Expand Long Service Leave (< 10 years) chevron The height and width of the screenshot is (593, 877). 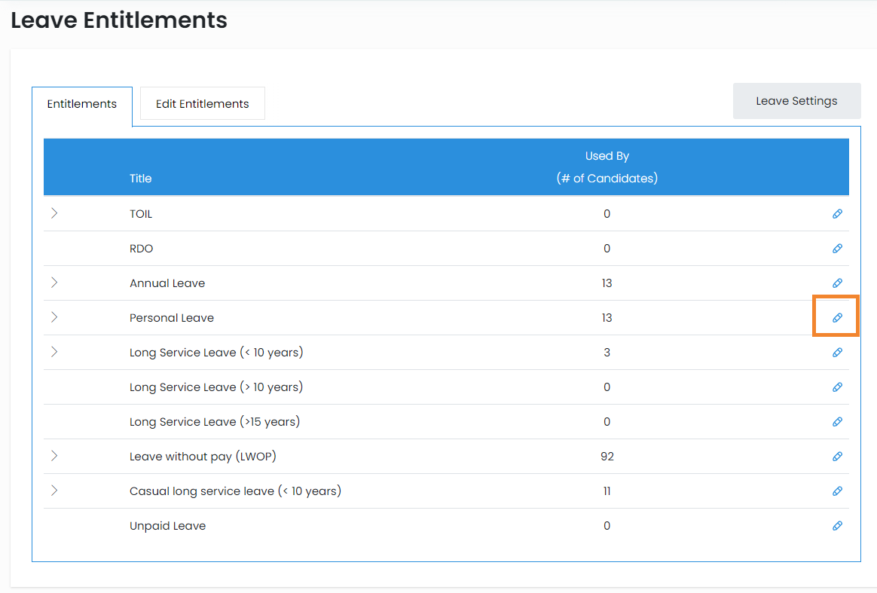[54, 352]
